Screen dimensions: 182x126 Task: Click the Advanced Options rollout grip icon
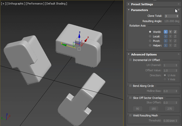point(179,54)
